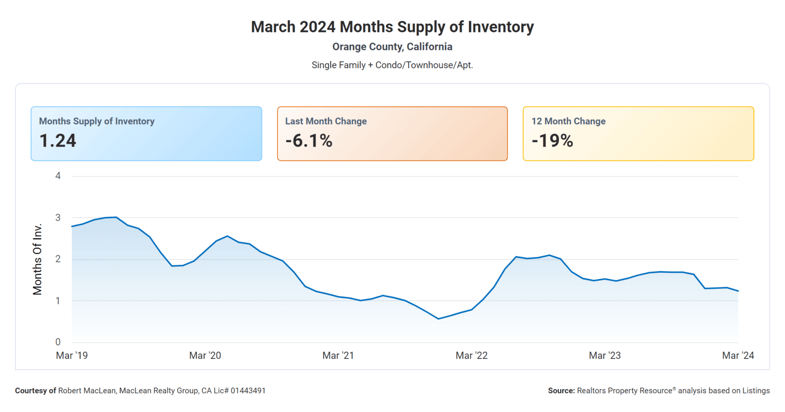Click the 'Mar '21' axis label
This screenshot has width=785, height=412.
click(x=338, y=356)
